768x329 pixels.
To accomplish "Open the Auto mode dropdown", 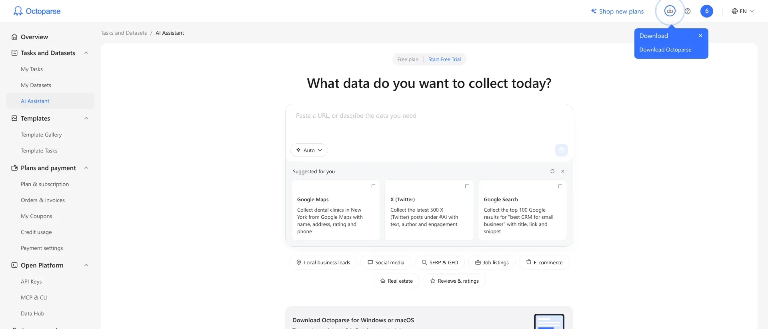I will (309, 150).
